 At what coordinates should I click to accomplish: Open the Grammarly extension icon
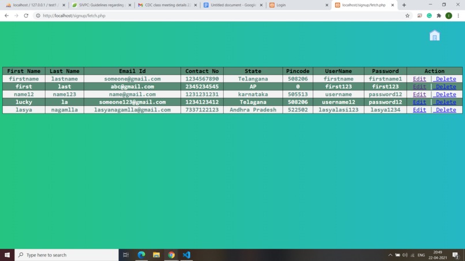click(x=429, y=16)
